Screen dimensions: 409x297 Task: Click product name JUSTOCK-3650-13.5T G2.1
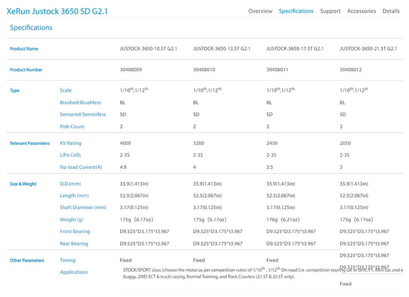pyautogui.click(x=222, y=48)
